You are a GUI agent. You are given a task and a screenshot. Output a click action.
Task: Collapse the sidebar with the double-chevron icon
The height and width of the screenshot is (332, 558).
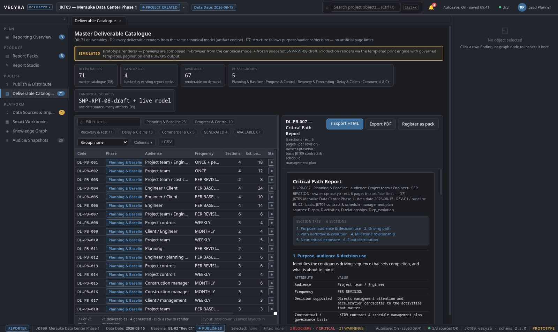tap(65, 19)
